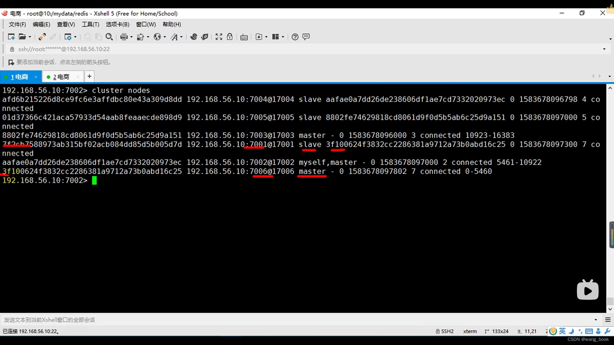Open the virtual keyboard icon
Viewport: 614px width, 345px height.
[244, 37]
